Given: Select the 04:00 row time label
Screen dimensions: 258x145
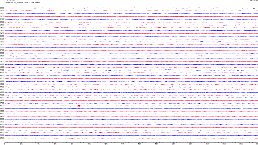Looking at the screenshot, I should [x=2, y=30].
